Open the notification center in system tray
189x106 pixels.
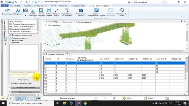point(185,103)
